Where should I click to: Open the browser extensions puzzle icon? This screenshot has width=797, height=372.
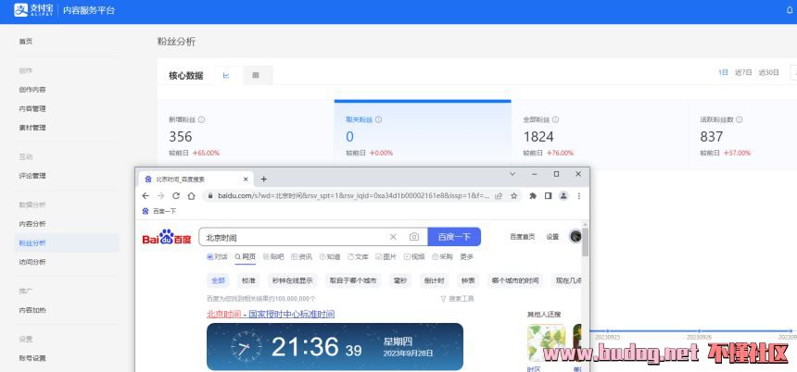(533, 196)
